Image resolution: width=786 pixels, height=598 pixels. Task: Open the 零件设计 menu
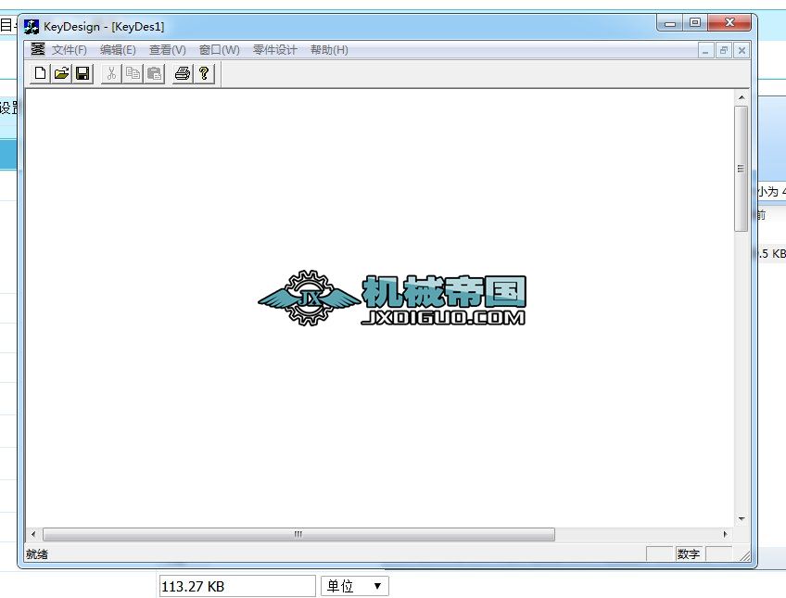(274, 50)
